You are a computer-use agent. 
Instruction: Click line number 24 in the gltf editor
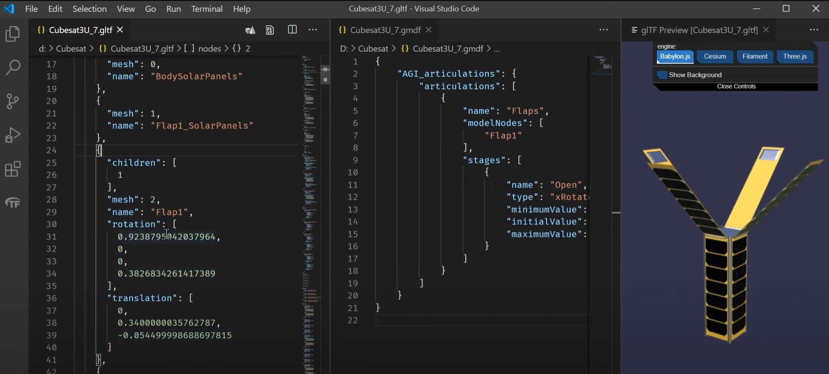51,150
